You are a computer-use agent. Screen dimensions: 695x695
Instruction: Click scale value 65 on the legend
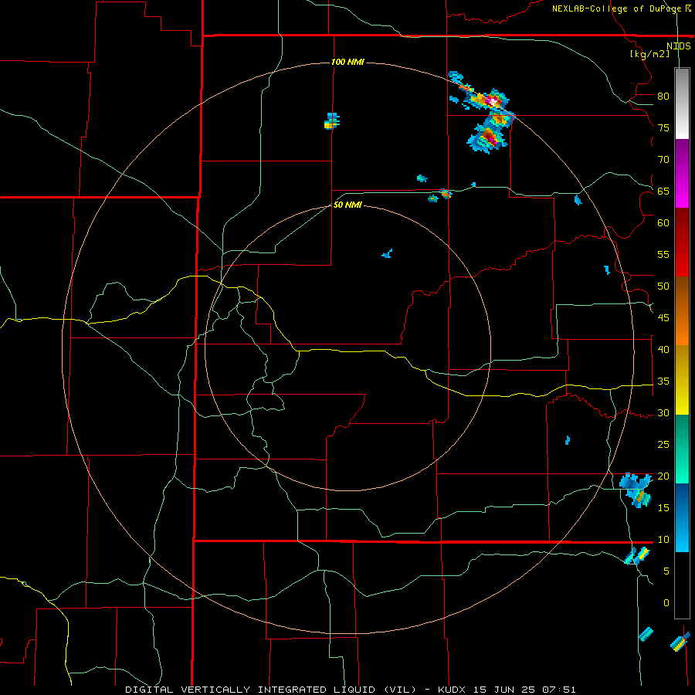click(663, 192)
